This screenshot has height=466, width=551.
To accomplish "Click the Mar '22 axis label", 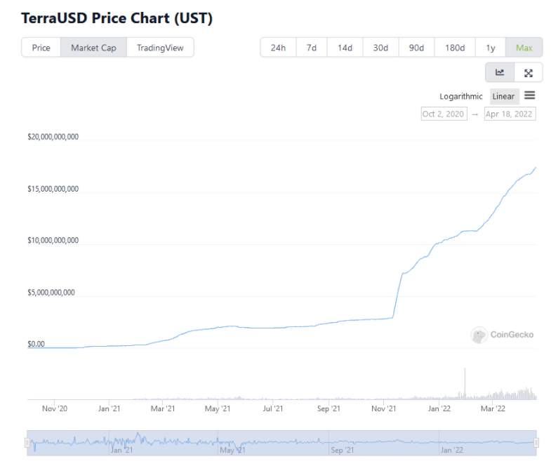I will [493, 408].
